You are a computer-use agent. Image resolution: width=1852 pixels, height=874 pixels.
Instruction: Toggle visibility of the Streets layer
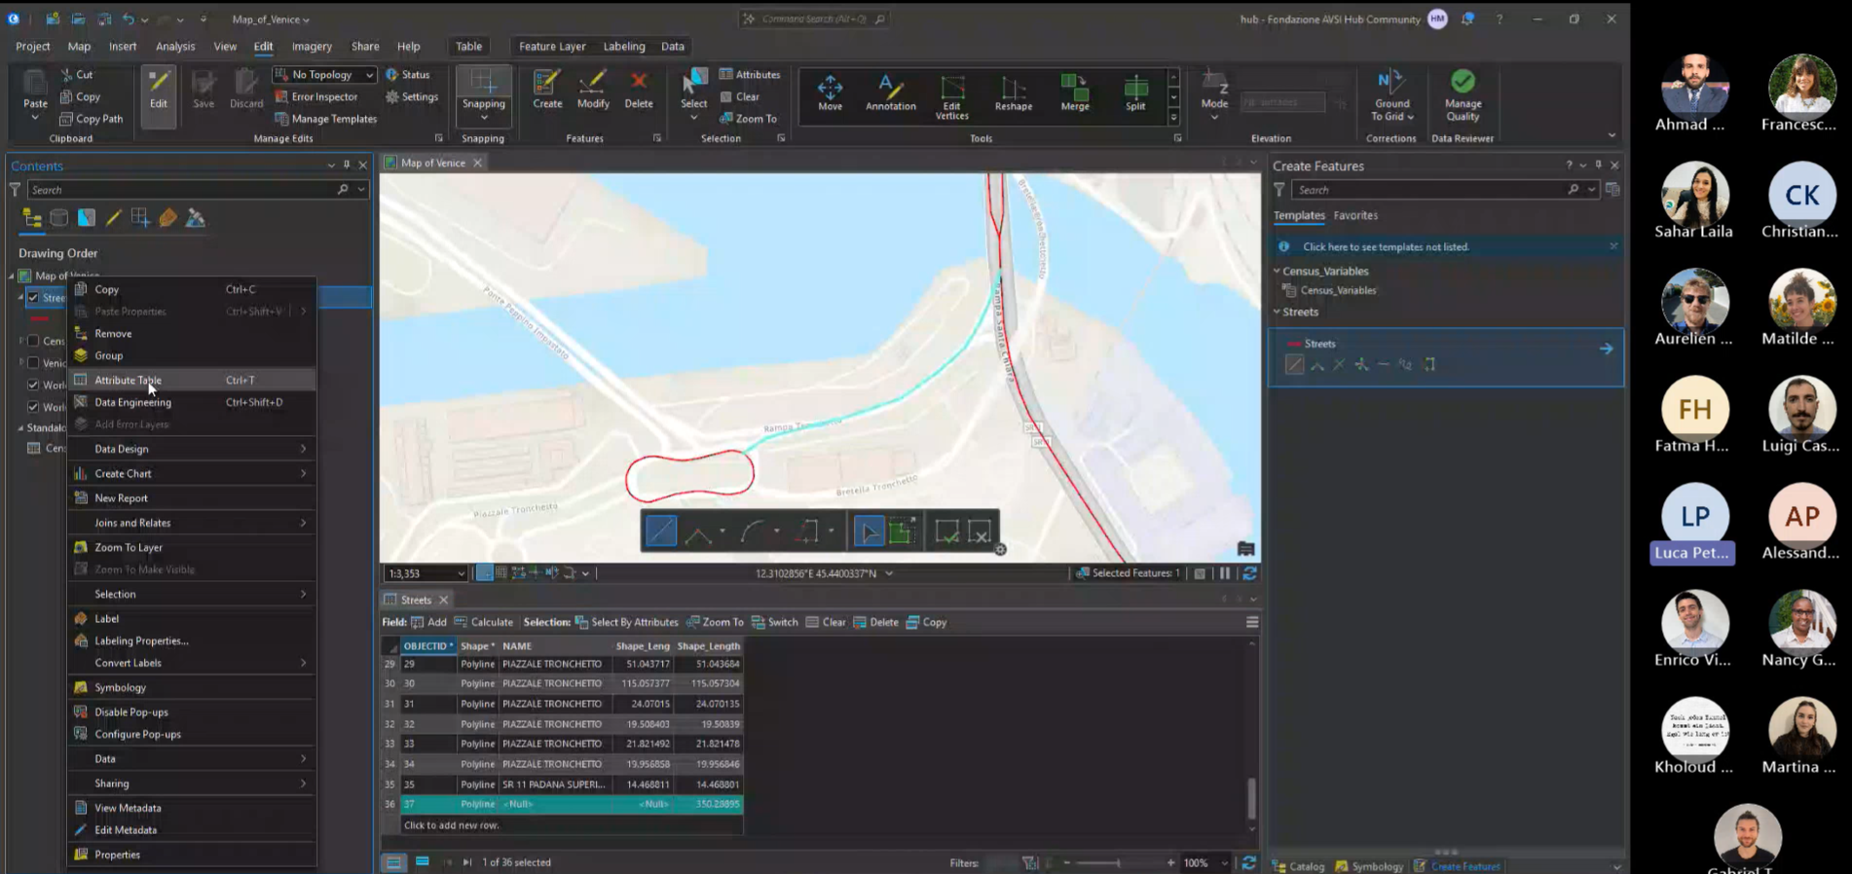coord(33,298)
